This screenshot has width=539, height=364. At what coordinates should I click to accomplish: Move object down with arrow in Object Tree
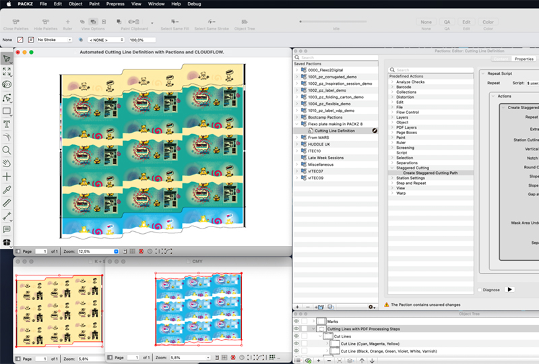click(x=372, y=361)
